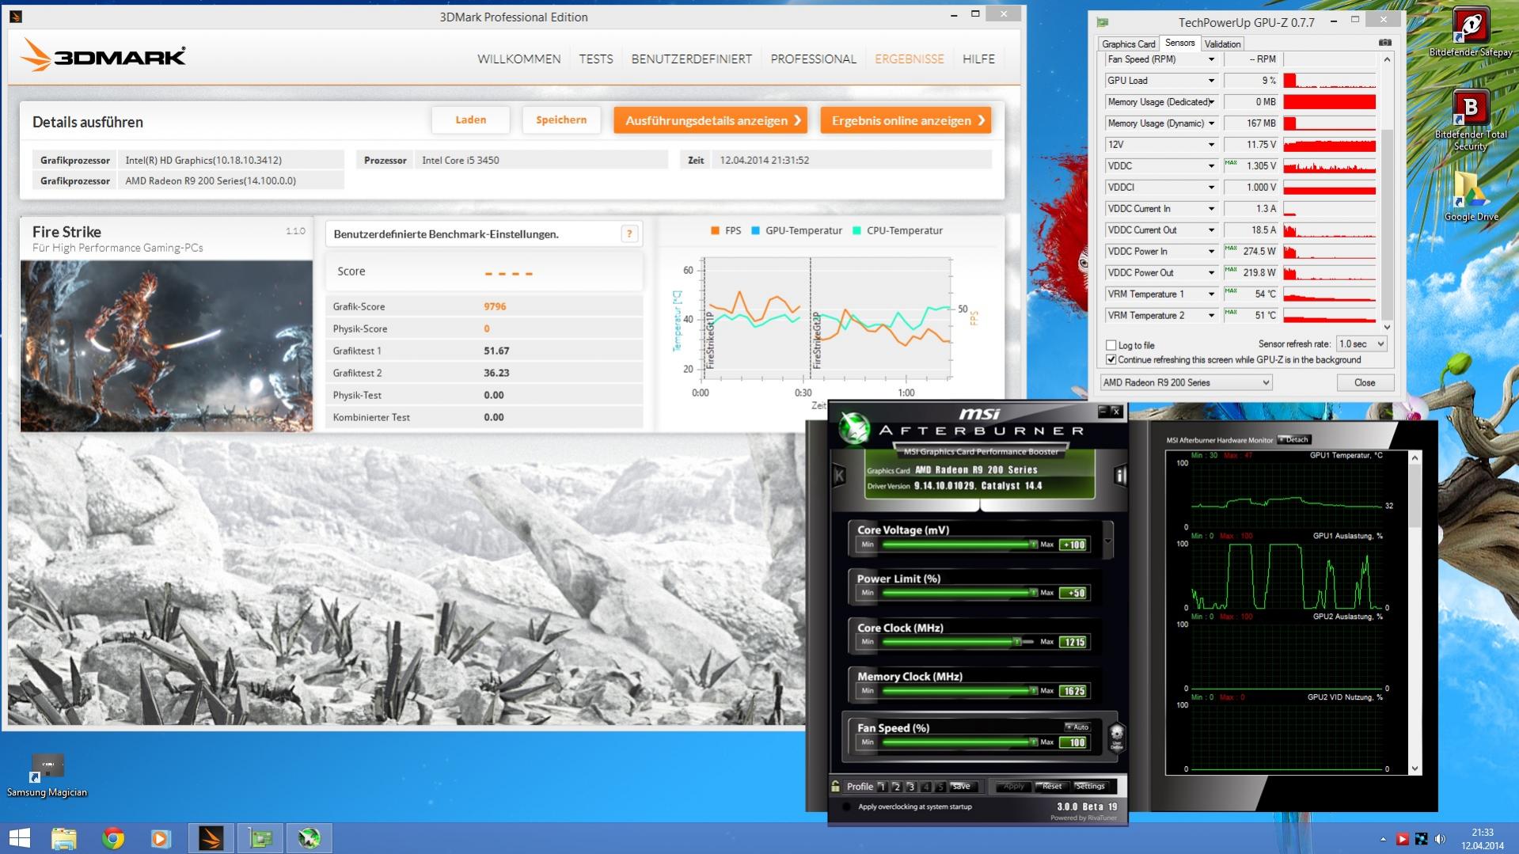Click the Core Clock slider handle

pos(1017,642)
